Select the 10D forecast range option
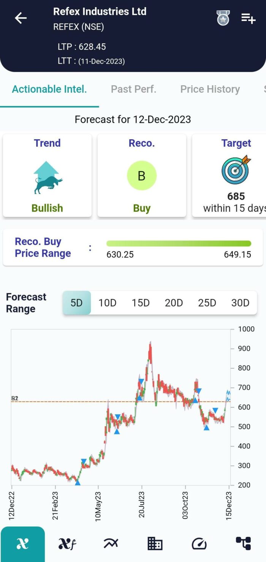This screenshot has height=562, width=266. (x=108, y=303)
